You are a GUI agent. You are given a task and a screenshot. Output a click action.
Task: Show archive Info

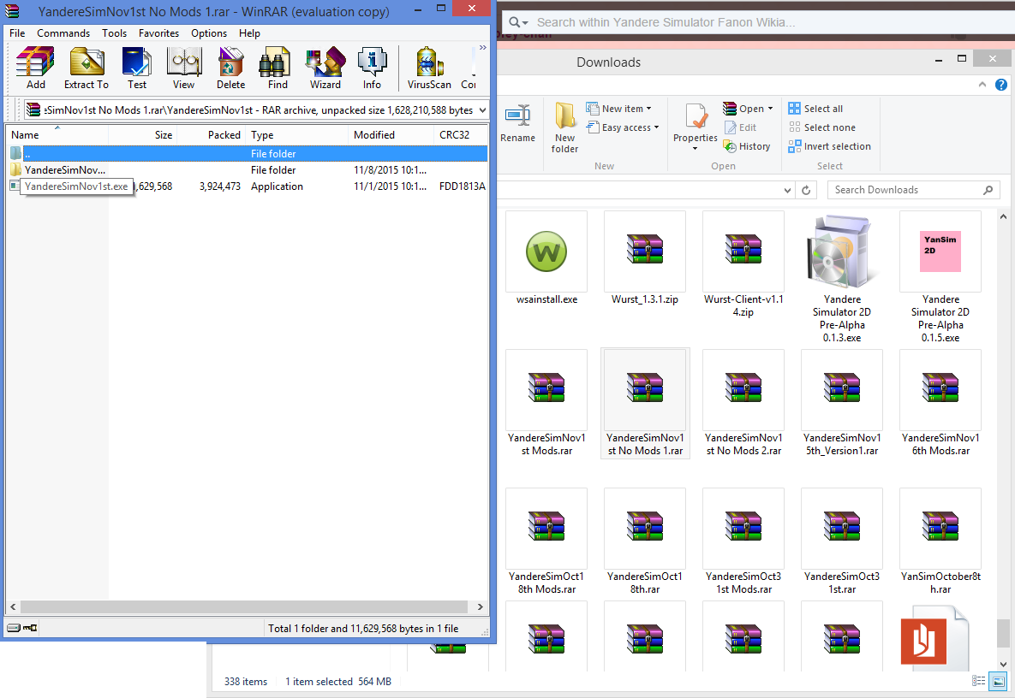pyautogui.click(x=372, y=68)
